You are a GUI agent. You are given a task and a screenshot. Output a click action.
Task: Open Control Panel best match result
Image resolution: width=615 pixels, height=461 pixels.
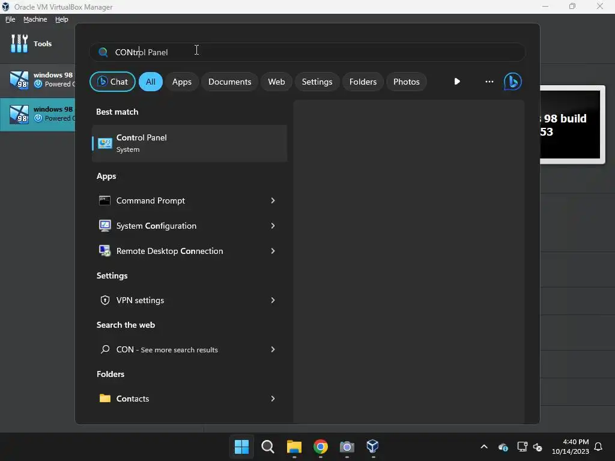point(189,143)
